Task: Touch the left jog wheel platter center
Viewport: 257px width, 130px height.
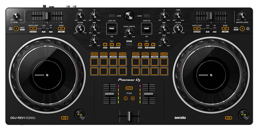Action: [47, 75]
